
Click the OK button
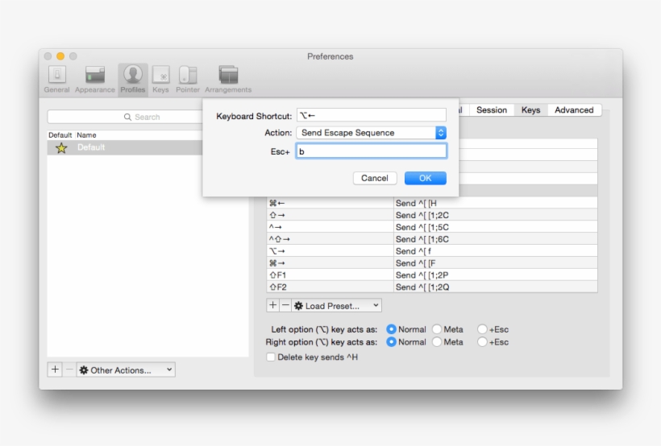coord(425,178)
